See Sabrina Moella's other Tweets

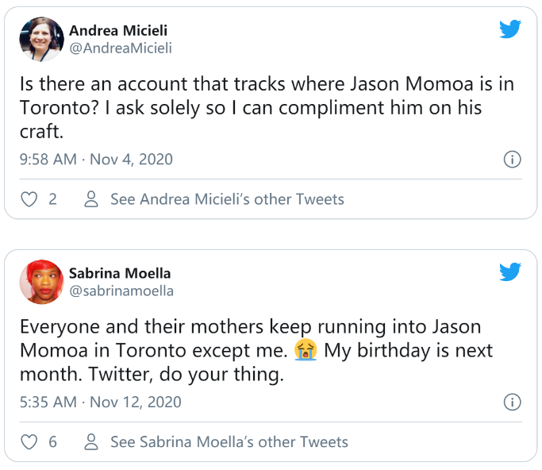click(229, 441)
